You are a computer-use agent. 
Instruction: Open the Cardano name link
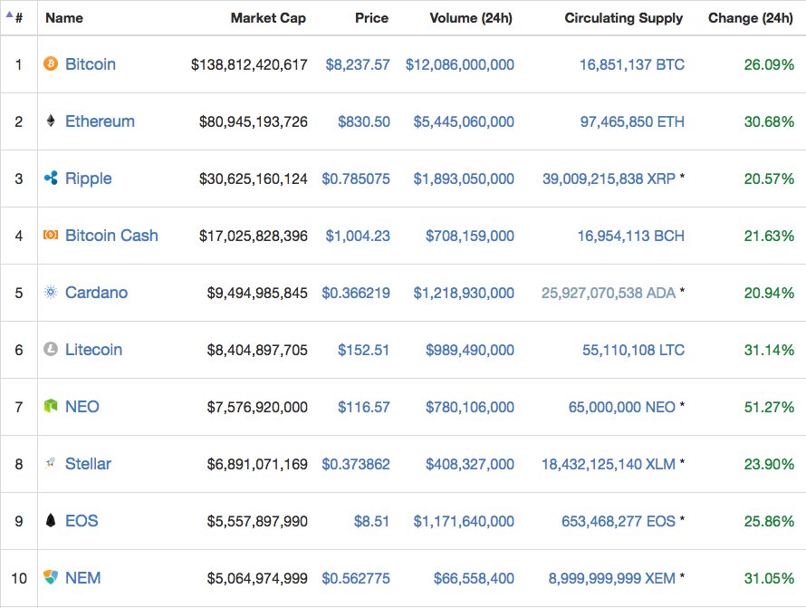point(97,293)
